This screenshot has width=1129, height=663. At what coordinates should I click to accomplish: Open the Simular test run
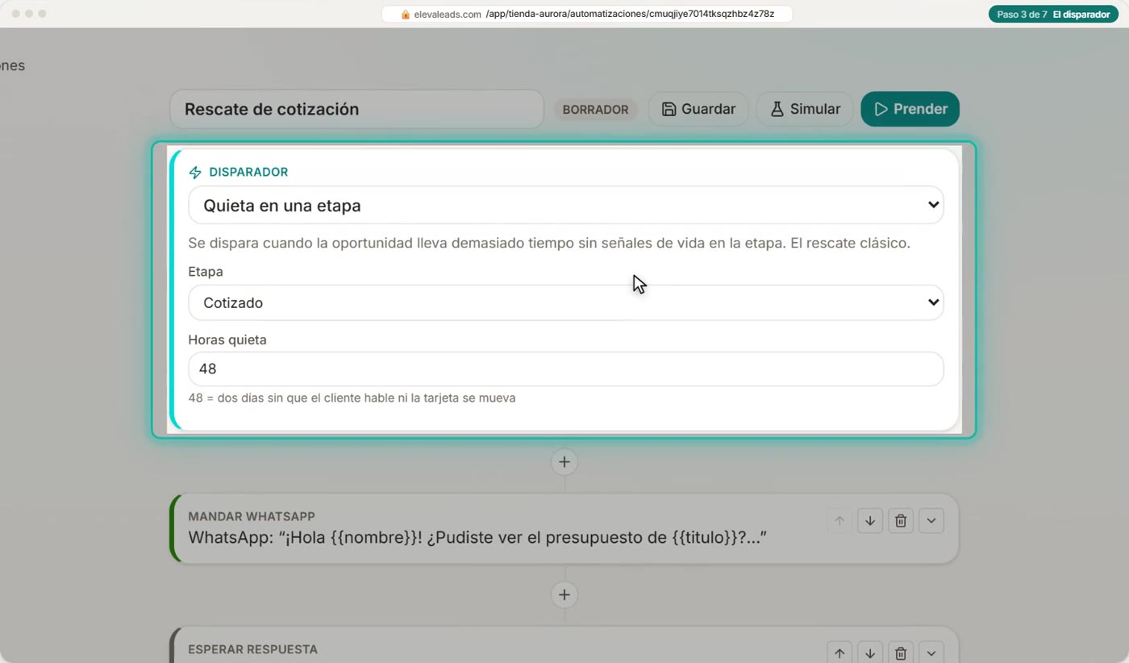pos(805,109)
